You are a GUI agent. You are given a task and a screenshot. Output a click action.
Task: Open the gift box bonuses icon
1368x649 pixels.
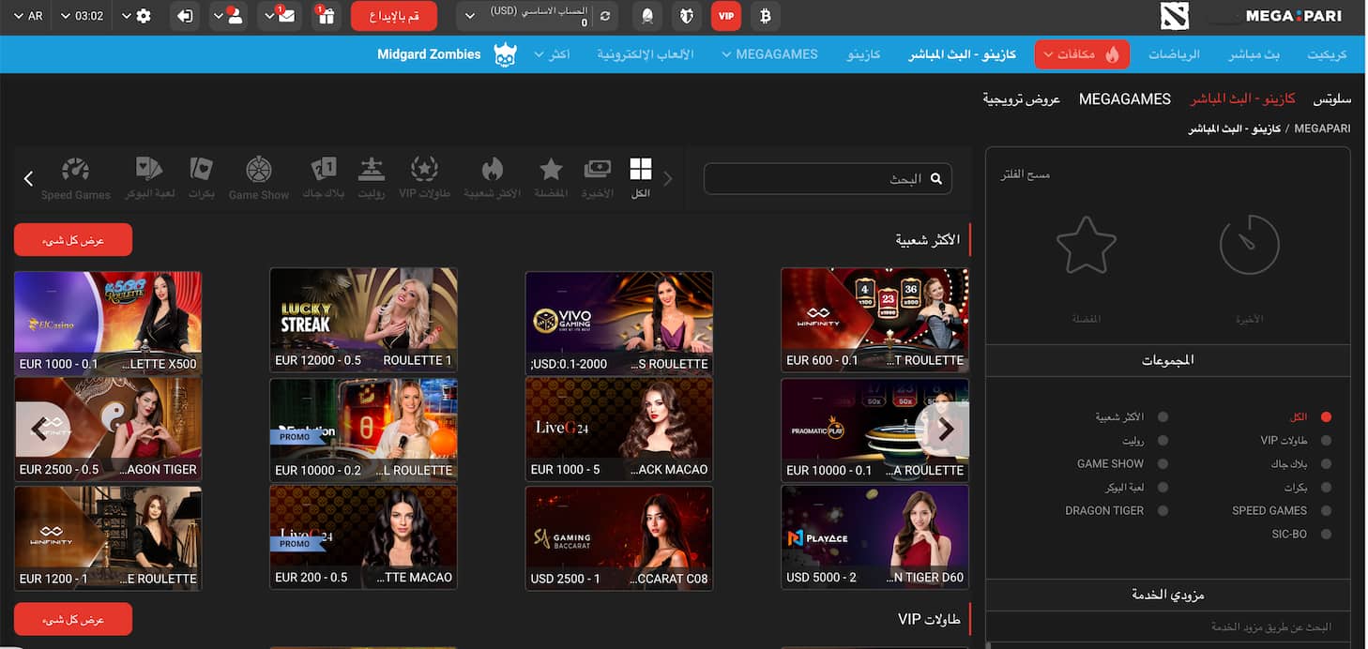point(326,16)
